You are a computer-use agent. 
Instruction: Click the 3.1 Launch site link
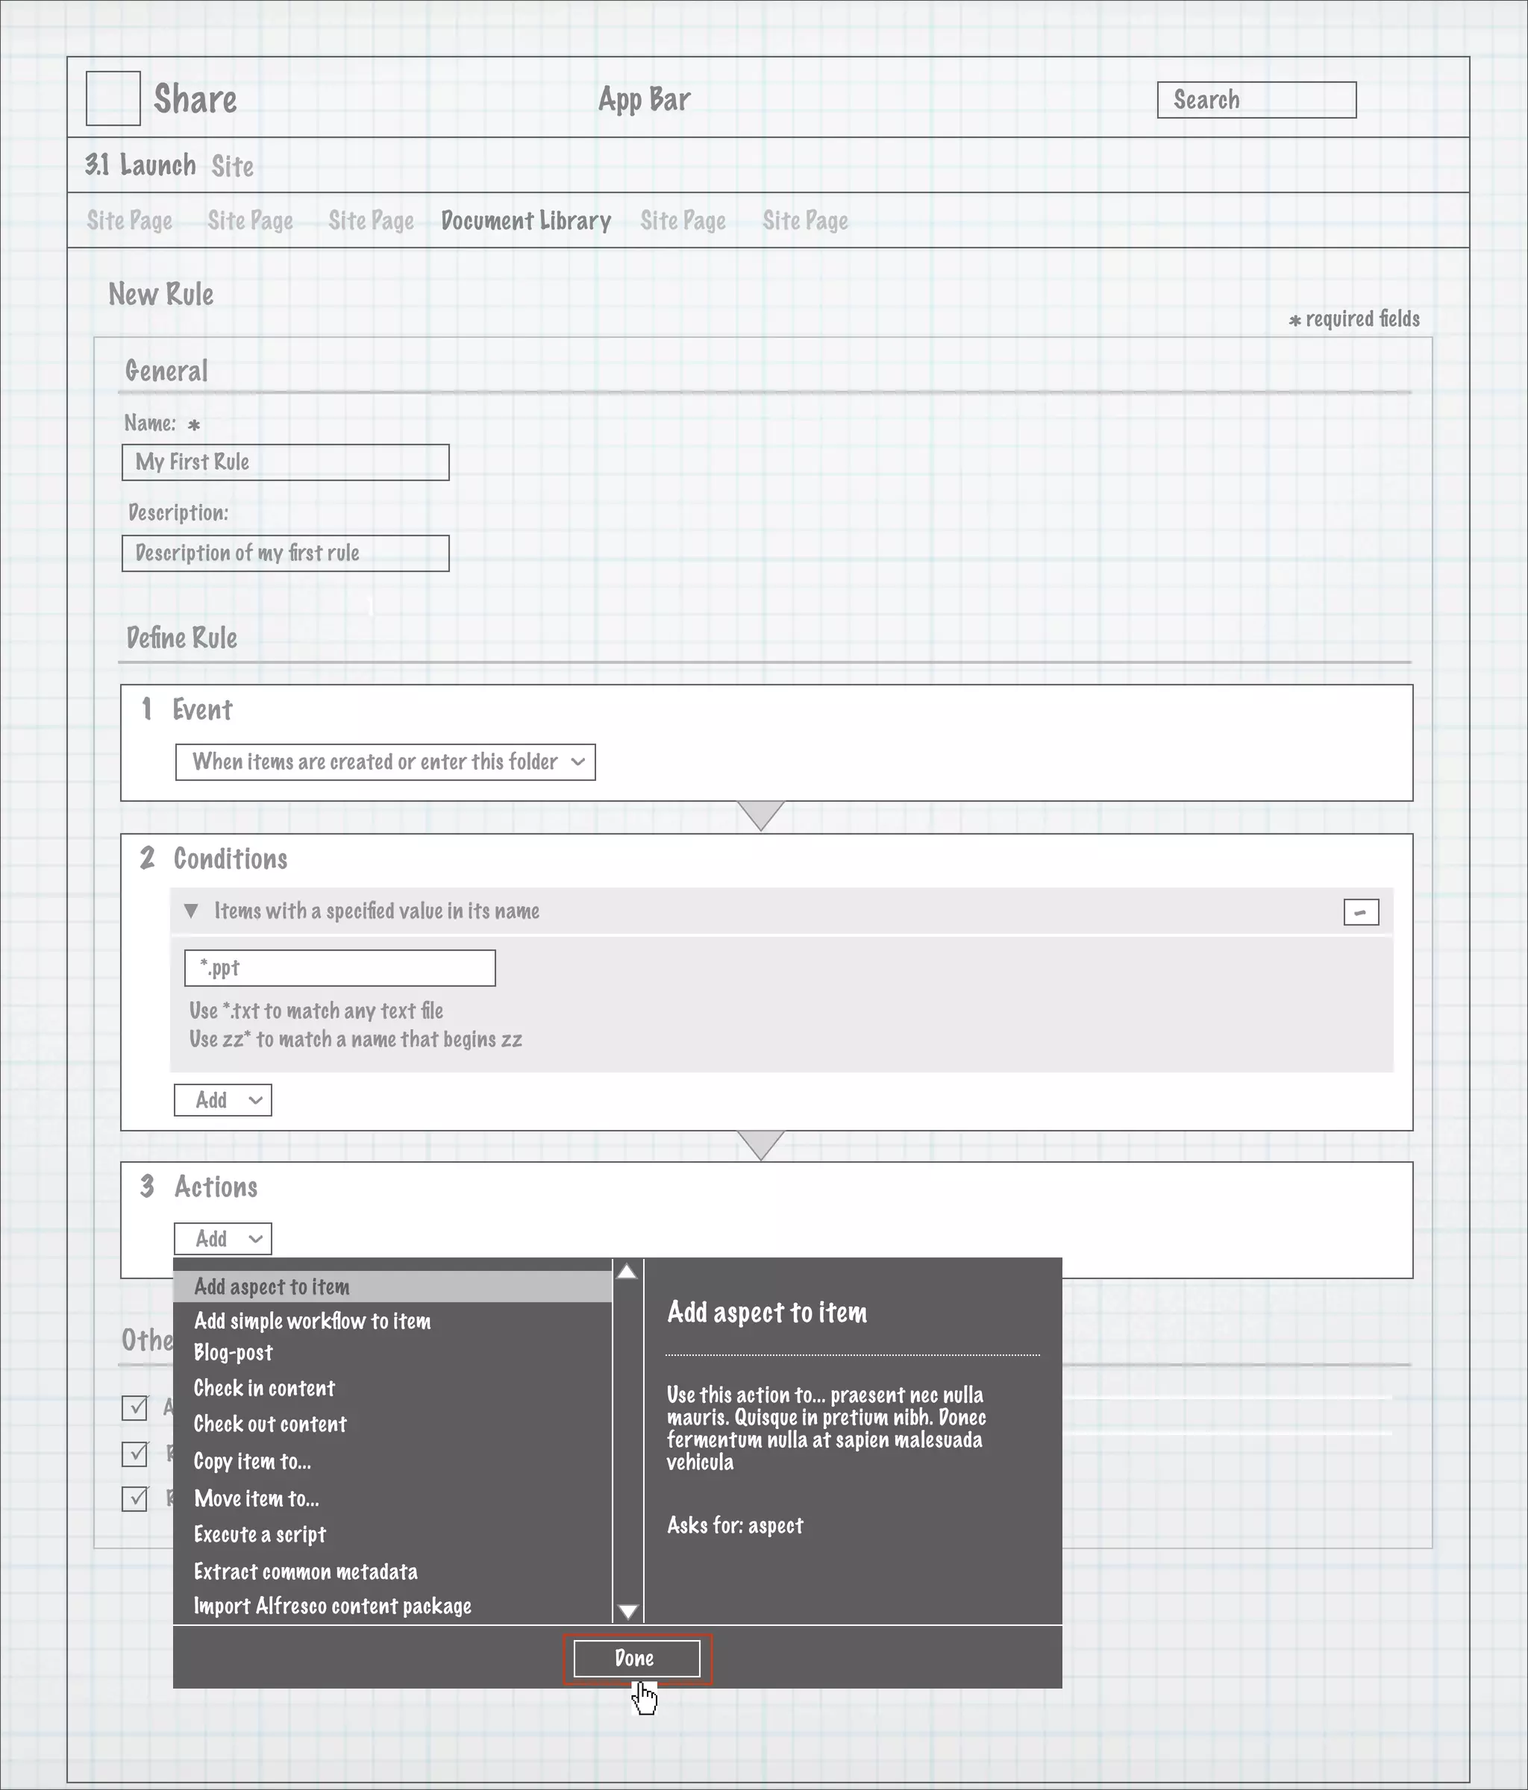click(141, 165)
